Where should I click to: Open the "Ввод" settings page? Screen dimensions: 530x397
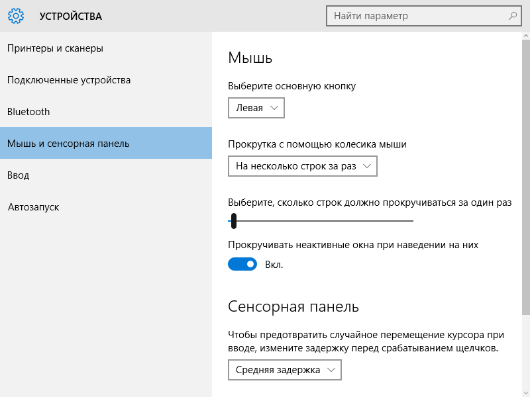click(20, 175)
